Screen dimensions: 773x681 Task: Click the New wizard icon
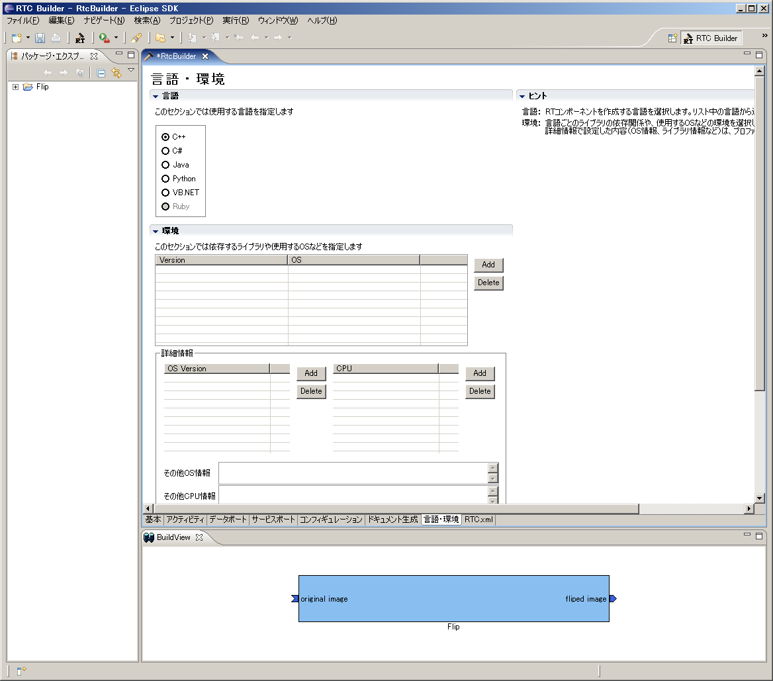[17, 38]
